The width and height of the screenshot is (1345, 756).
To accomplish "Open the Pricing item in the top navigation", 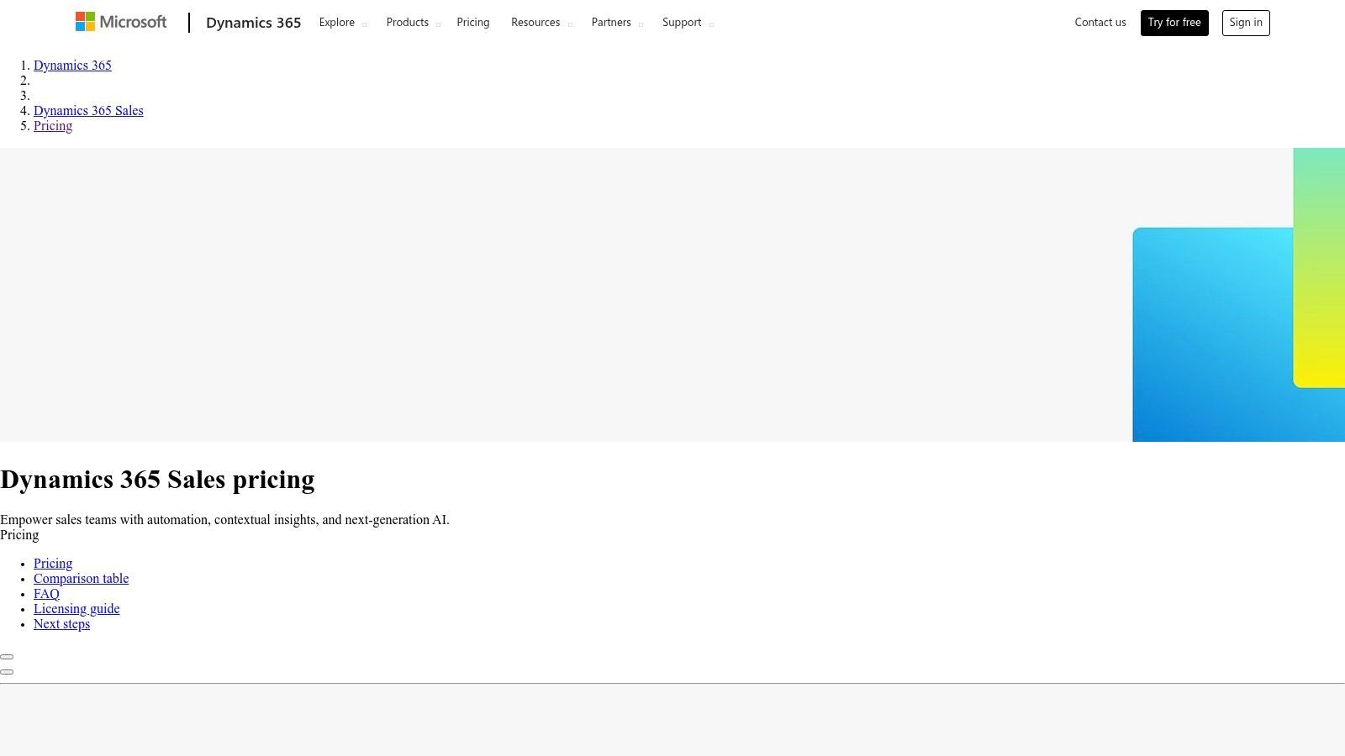I will (x=473, y=23).
